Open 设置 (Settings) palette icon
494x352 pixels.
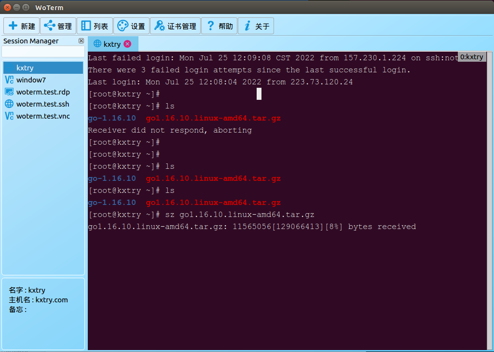[123, 26]
